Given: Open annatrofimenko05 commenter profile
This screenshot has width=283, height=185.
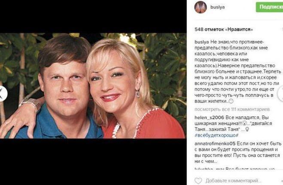Looking at the screenshot, I should tap(215, 144).
